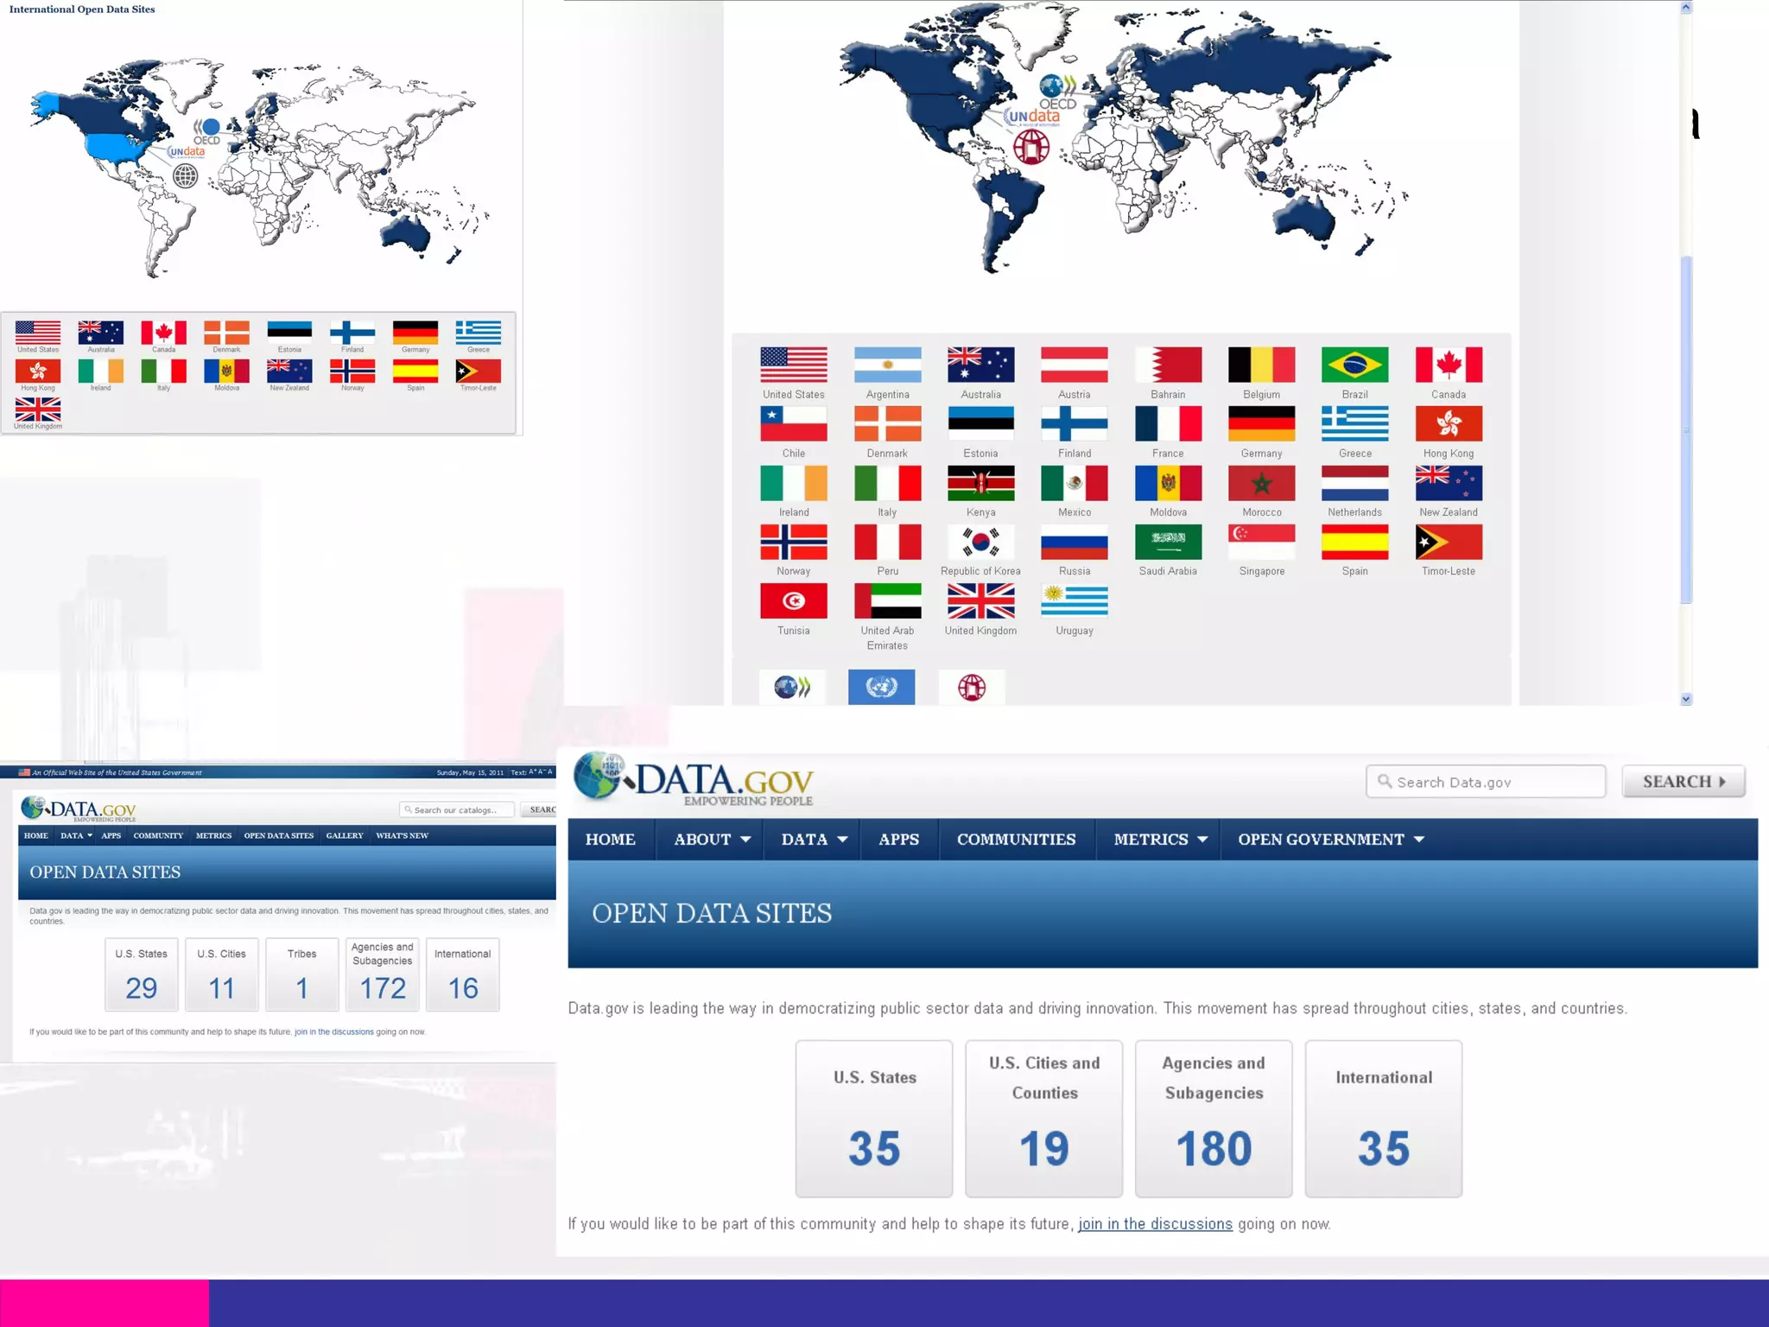Click the International 35 tile
The height and width of the screenshot is (1327, 1769).
point(1383,1118)
